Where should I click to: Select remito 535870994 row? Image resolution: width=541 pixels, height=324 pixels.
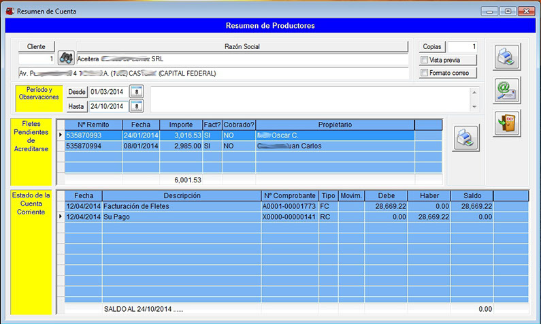click(x=93, y=146)
